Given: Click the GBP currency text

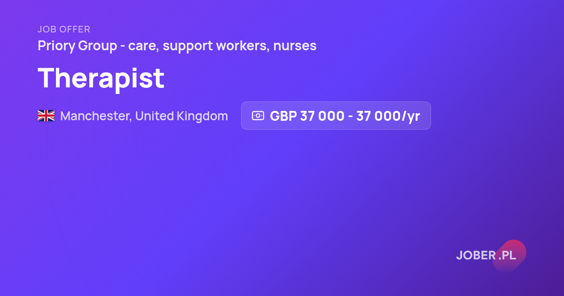Looking at the screenshot, I should tap(283, 116).
